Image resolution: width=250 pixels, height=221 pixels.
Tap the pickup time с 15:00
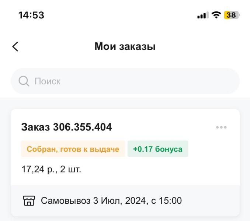pos(166,201)
